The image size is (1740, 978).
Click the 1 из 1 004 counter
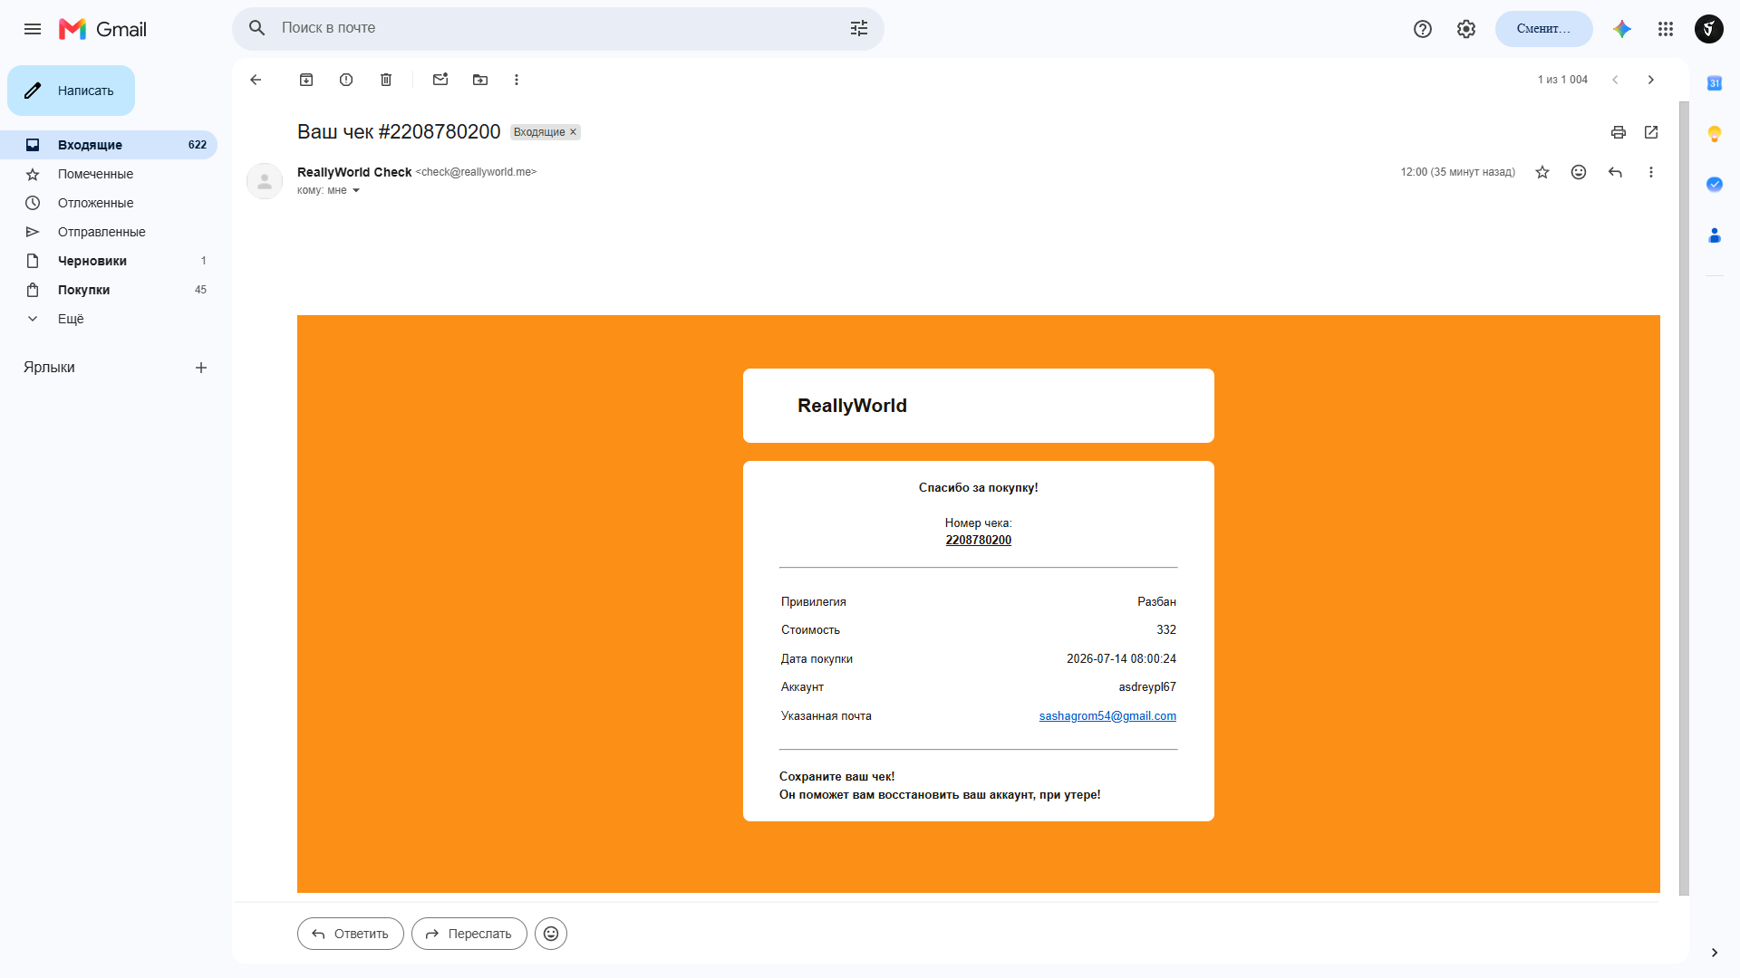[1562, 80]
